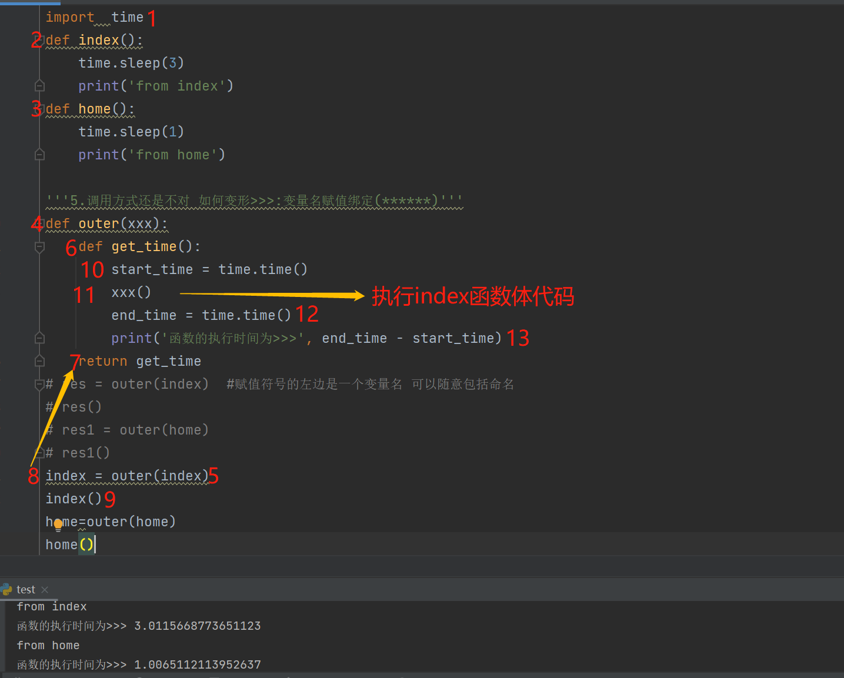Image resolution: width=844 pixels, height=678 pixels.
Task: Toggle fold marker beside return get_time
Action: (39, 361)
